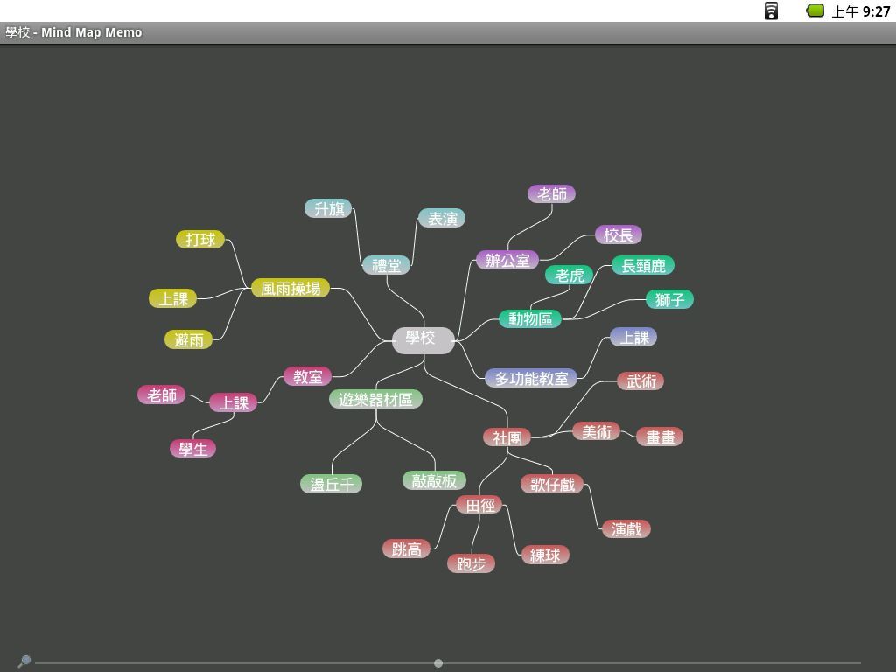This screenshot has height=672, width=896.
Task: Pick the 升旗 node
Action: coord(328,208)
